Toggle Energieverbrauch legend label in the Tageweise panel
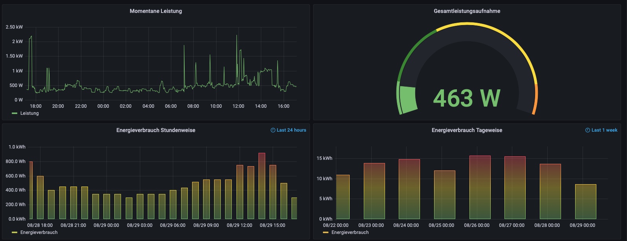 350,232
